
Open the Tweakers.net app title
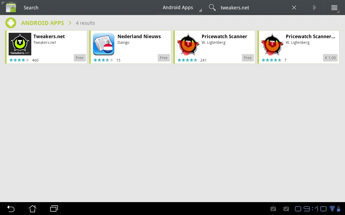tap(49, 37)
